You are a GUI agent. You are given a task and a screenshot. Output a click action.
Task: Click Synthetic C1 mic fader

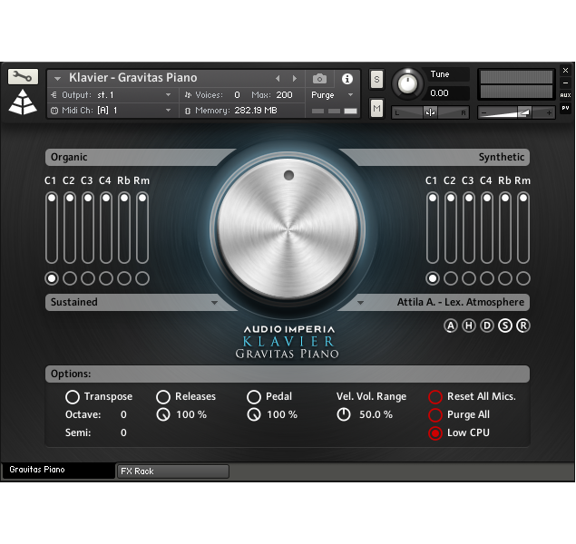click(433, 228)
